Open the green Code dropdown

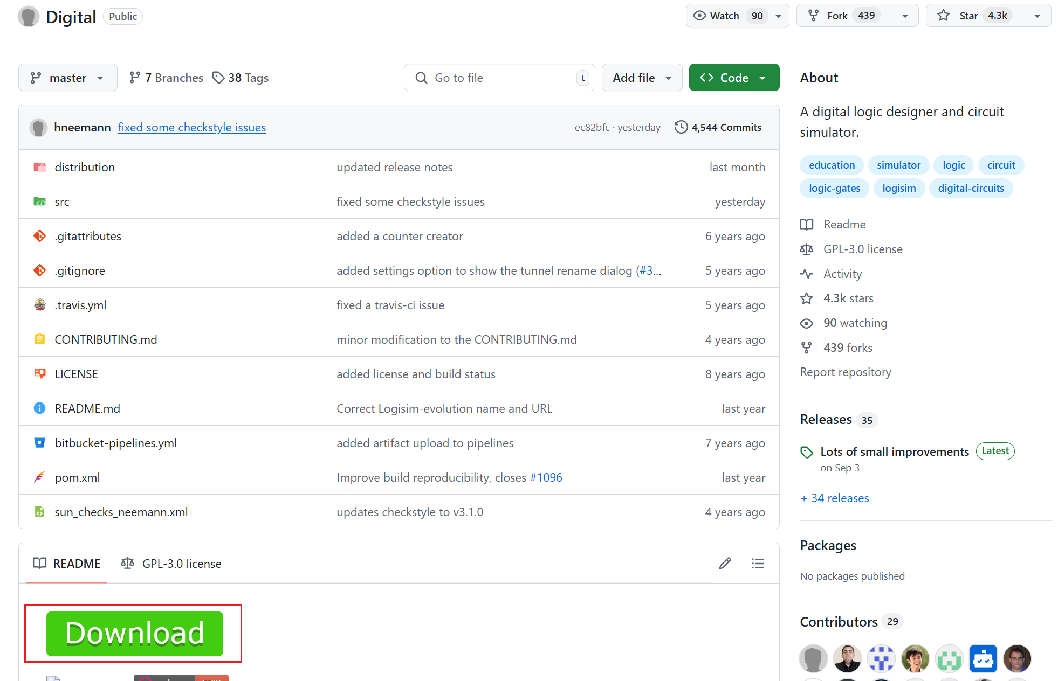click(x=733, y=78)
